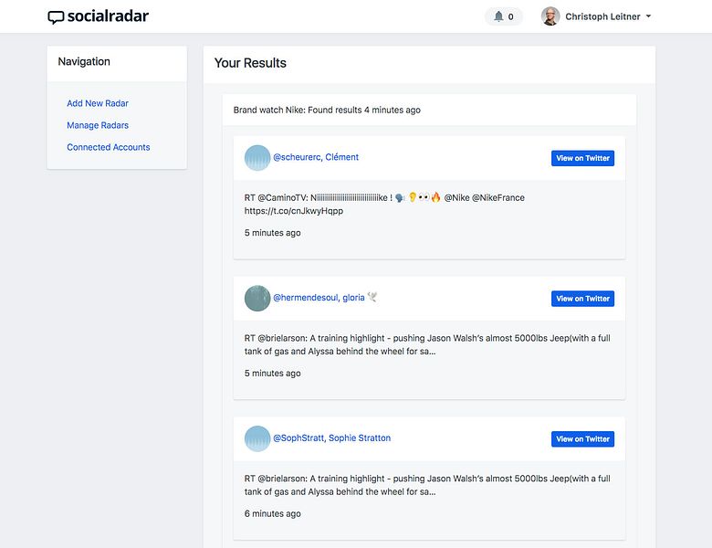View the @hermendesoul tweet on Twitter
The width and height of the screenshot is (712, 548).
click(x=582, y=299)
